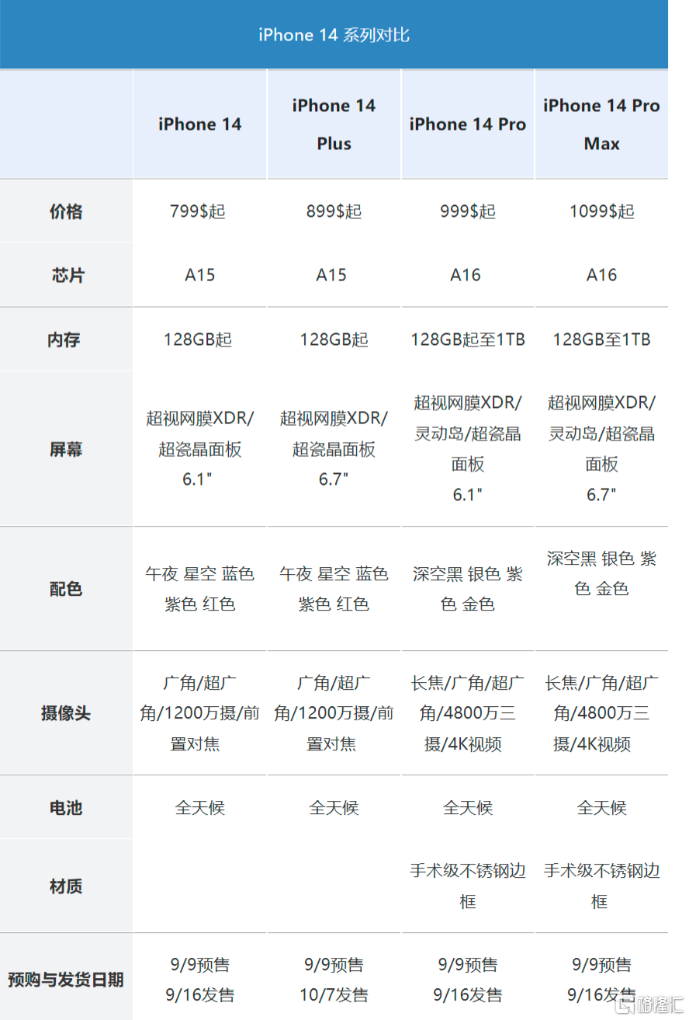Select the '1099$起' price cell
689x1020 pixels.
[601, 211]
